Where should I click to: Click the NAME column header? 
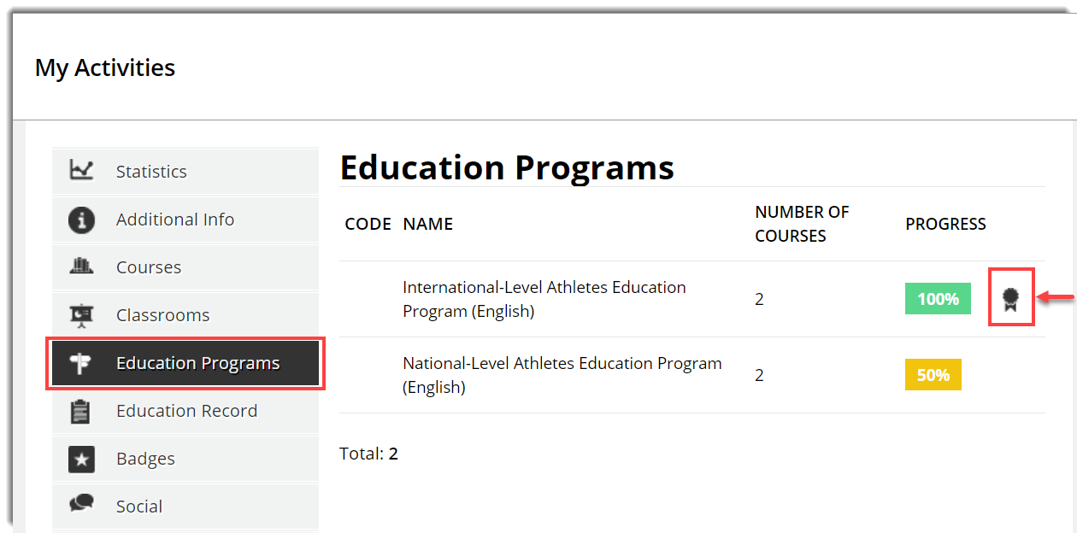coord(428,224)
